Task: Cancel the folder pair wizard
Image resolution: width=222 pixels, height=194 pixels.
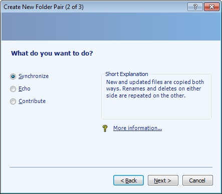Action: point(197,180)
